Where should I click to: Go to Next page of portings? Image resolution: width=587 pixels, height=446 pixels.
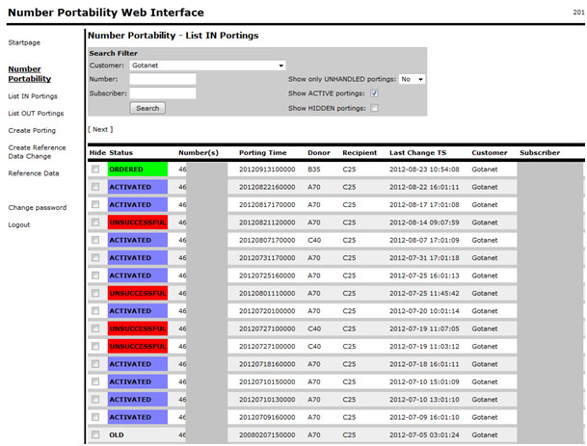100,129
